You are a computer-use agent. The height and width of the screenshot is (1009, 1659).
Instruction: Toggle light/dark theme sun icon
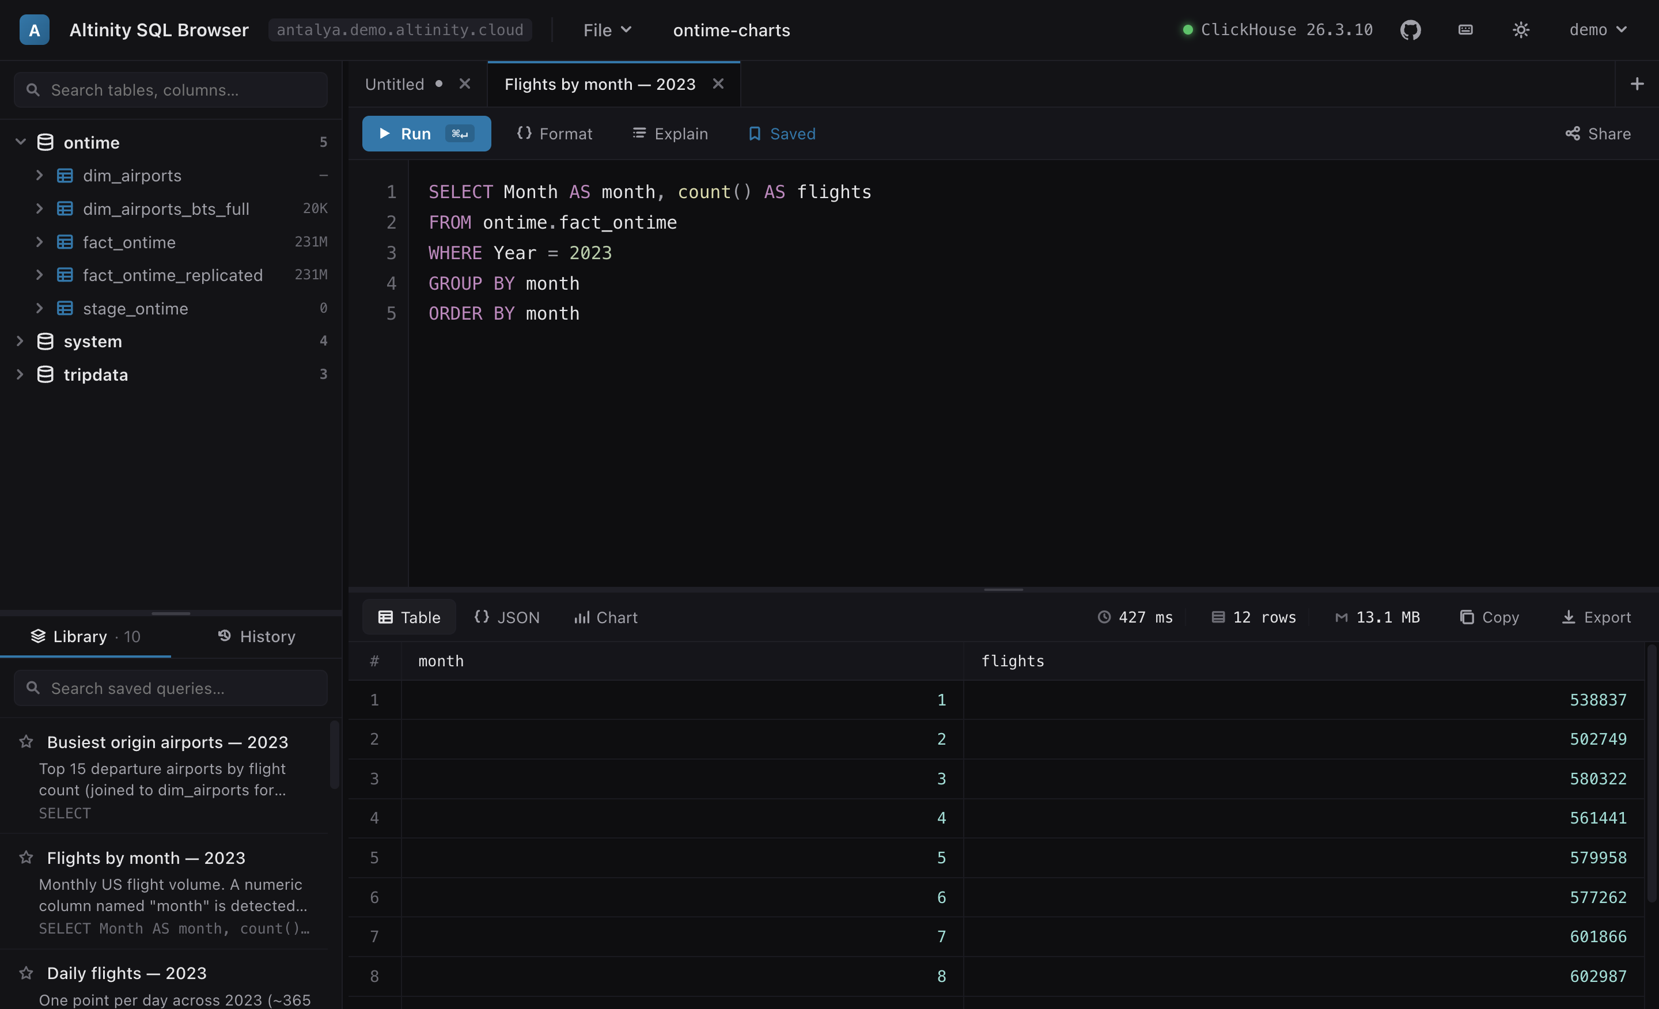[x=1520, y=29]
